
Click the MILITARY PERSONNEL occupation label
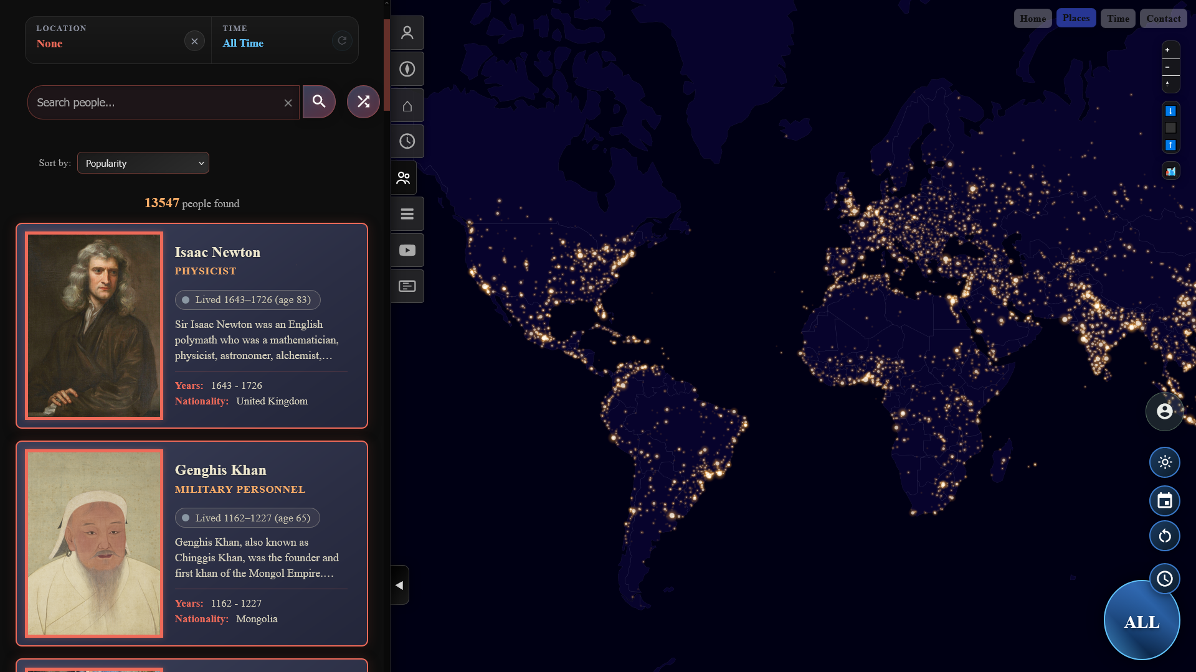(x=240, y=490)
